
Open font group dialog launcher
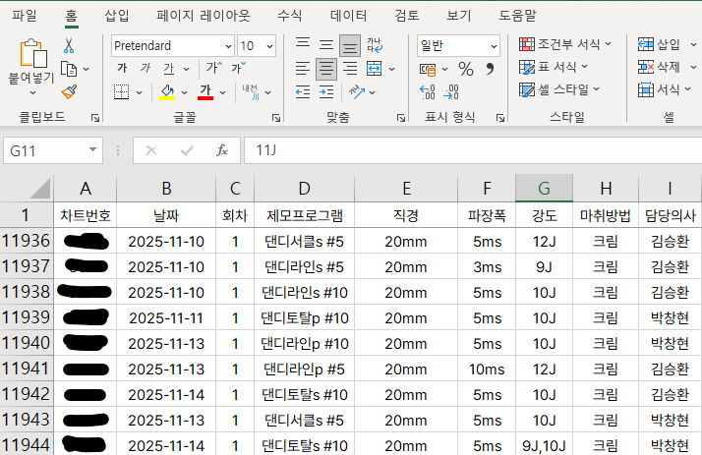[276, 118]
